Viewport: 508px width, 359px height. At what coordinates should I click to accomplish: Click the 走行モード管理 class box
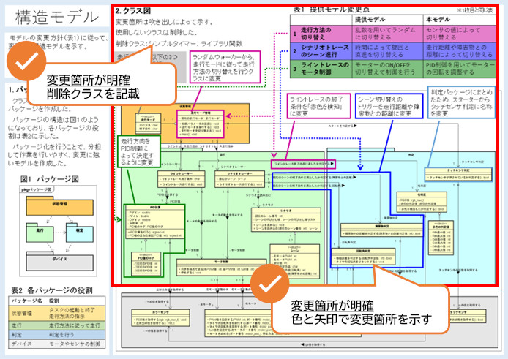coord(201,124)
